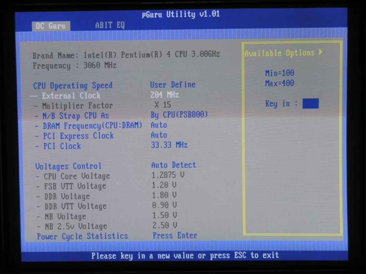Open the ABIT EQ tab
Viewport: 366px width, 274px height.
110,25
